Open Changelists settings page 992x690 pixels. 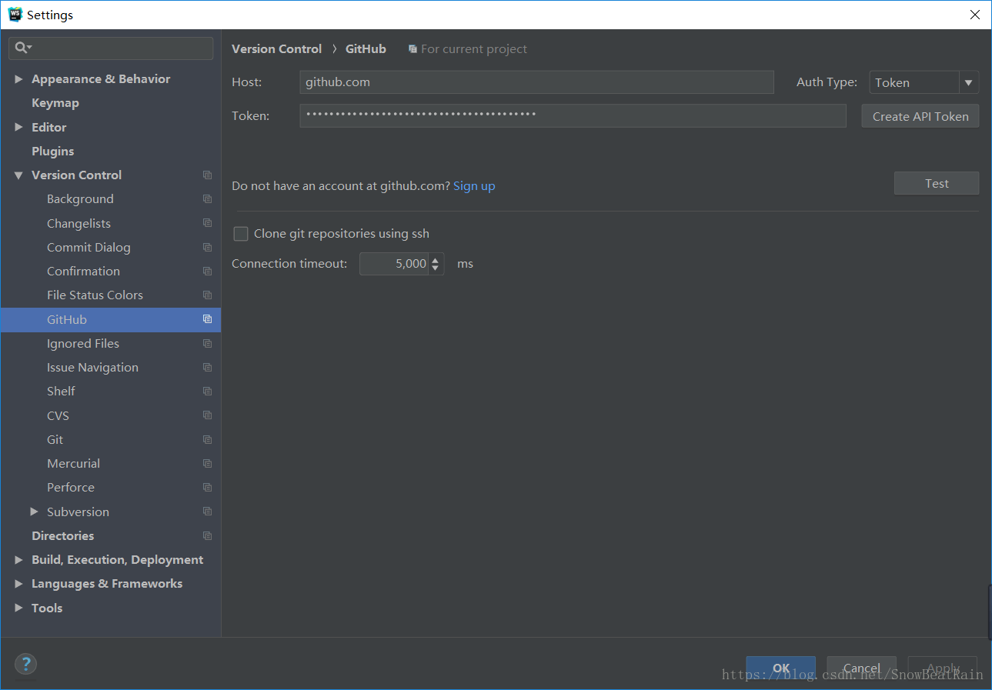point(78,223)
